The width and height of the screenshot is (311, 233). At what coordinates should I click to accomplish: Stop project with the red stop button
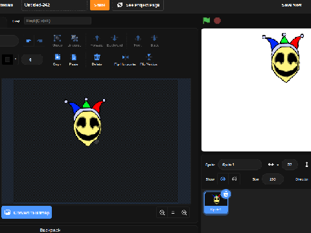coord(217,21)
